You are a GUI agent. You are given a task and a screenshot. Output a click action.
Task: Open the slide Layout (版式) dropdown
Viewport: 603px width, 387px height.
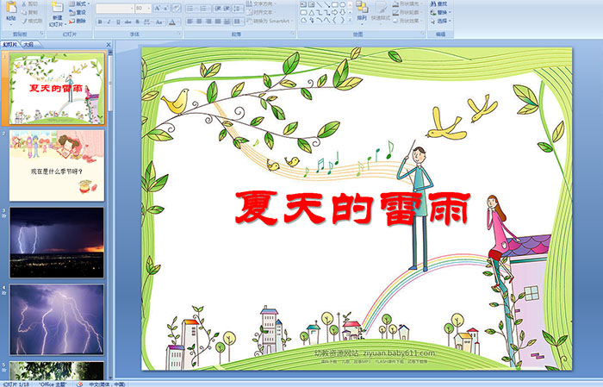pos(79,3)
